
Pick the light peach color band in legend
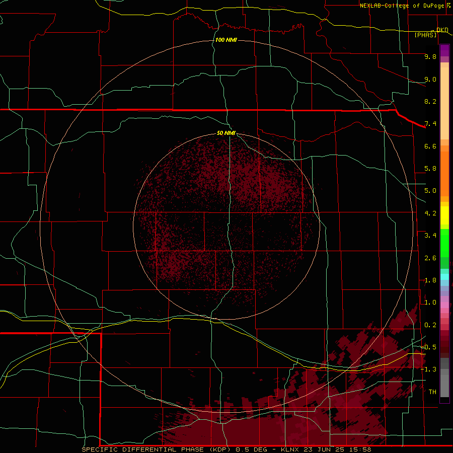pos(444,103)
